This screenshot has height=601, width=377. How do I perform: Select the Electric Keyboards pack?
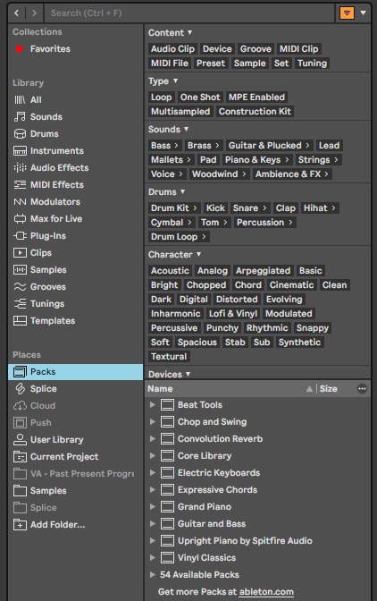257,473
